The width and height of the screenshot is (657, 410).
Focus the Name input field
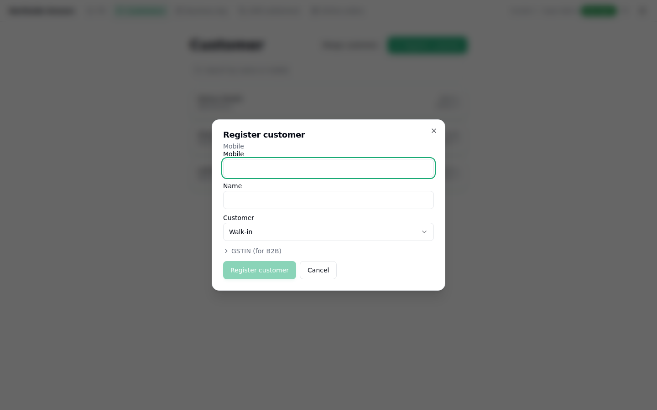coord(328,200)
